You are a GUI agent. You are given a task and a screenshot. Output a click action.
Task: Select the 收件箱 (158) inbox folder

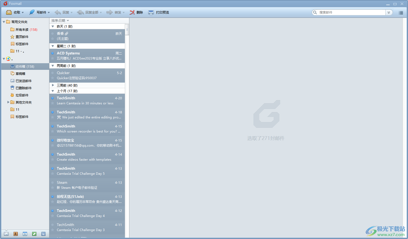pyautogui.click(x=25, y=66)
